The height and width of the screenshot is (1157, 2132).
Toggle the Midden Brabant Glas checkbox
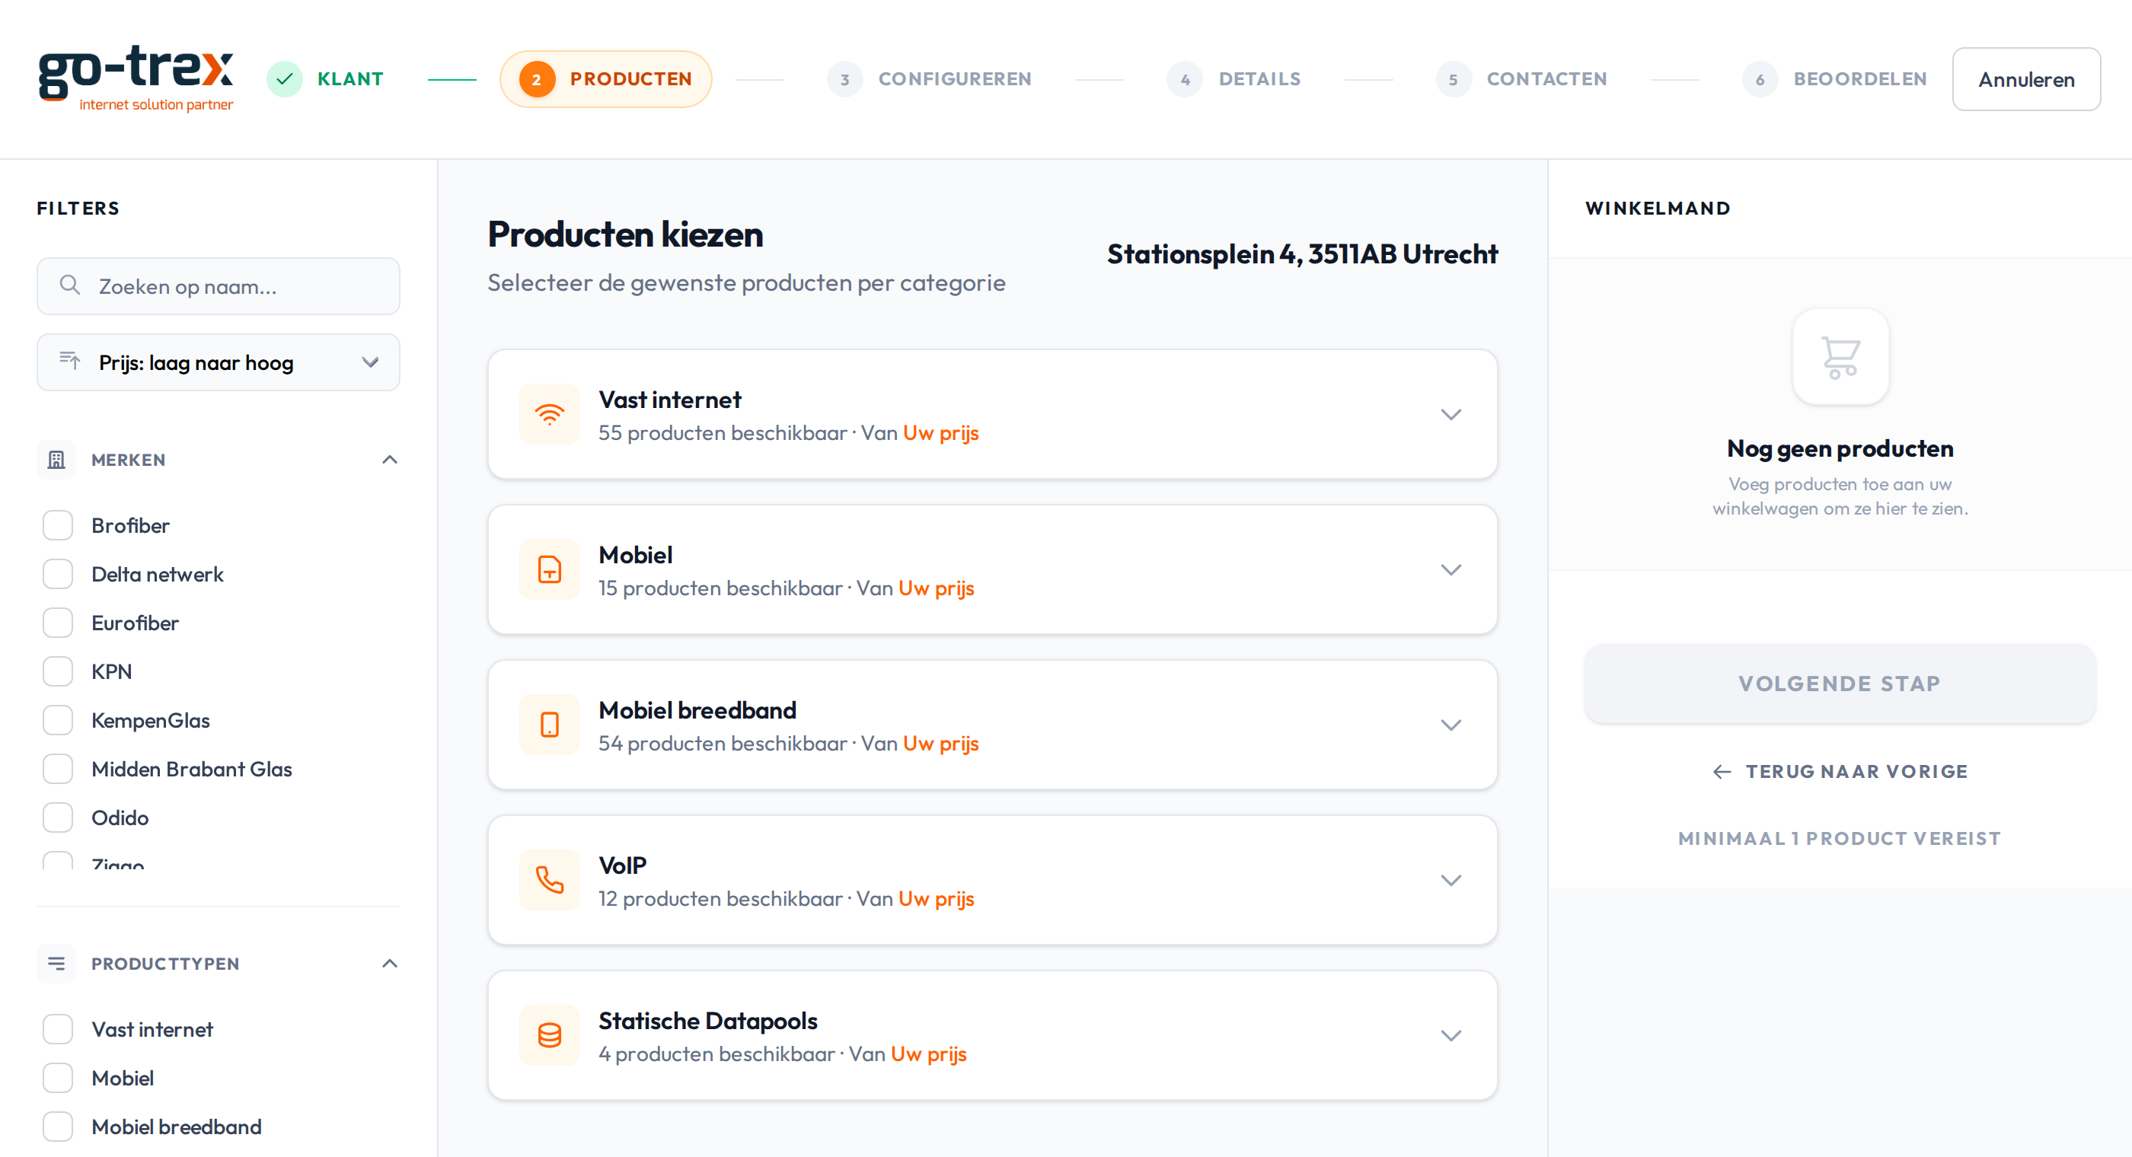pyautogui.click(x=58, y=769)
